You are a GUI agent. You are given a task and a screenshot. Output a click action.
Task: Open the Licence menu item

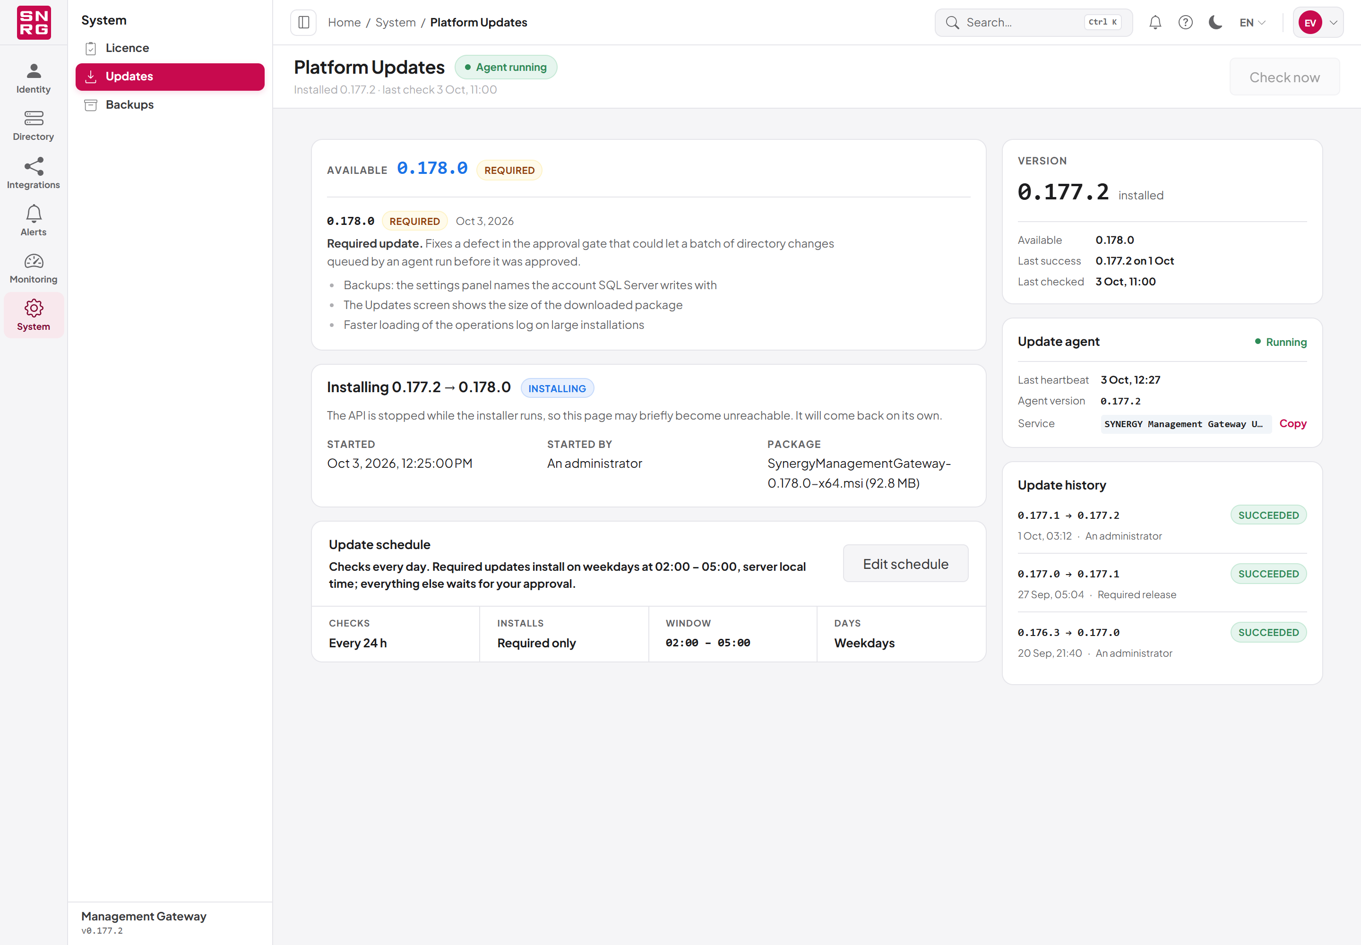pyautogui.click(x=170, y=48)
